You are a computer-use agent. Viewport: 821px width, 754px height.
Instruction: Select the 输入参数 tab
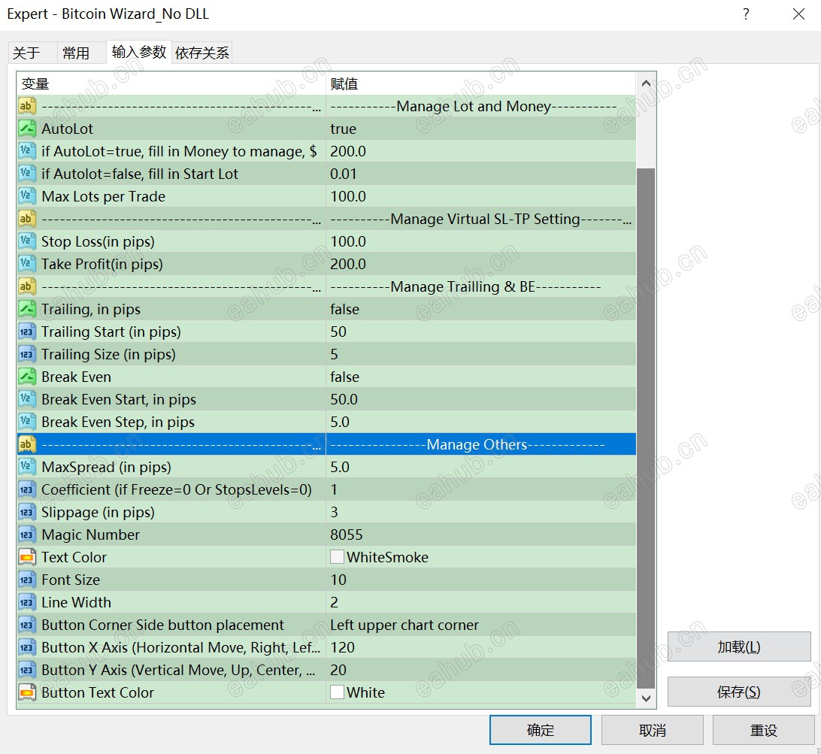pos(139,52)
